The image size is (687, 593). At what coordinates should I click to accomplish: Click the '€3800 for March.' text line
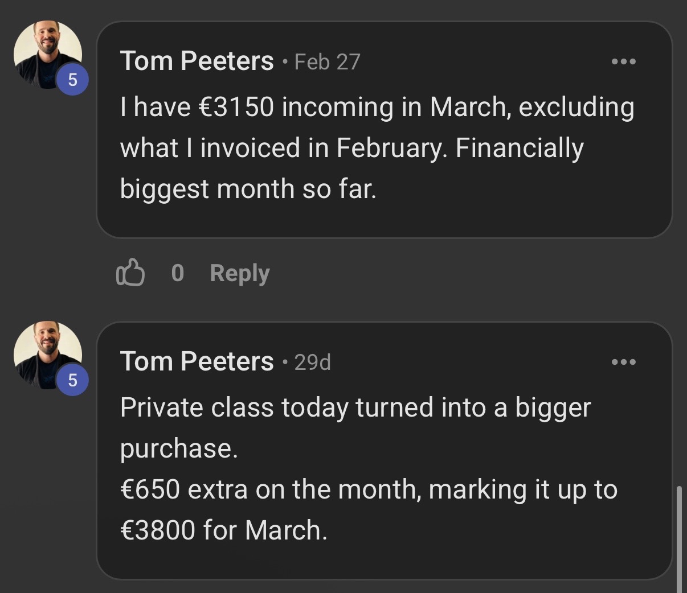[x=224, y=530]
